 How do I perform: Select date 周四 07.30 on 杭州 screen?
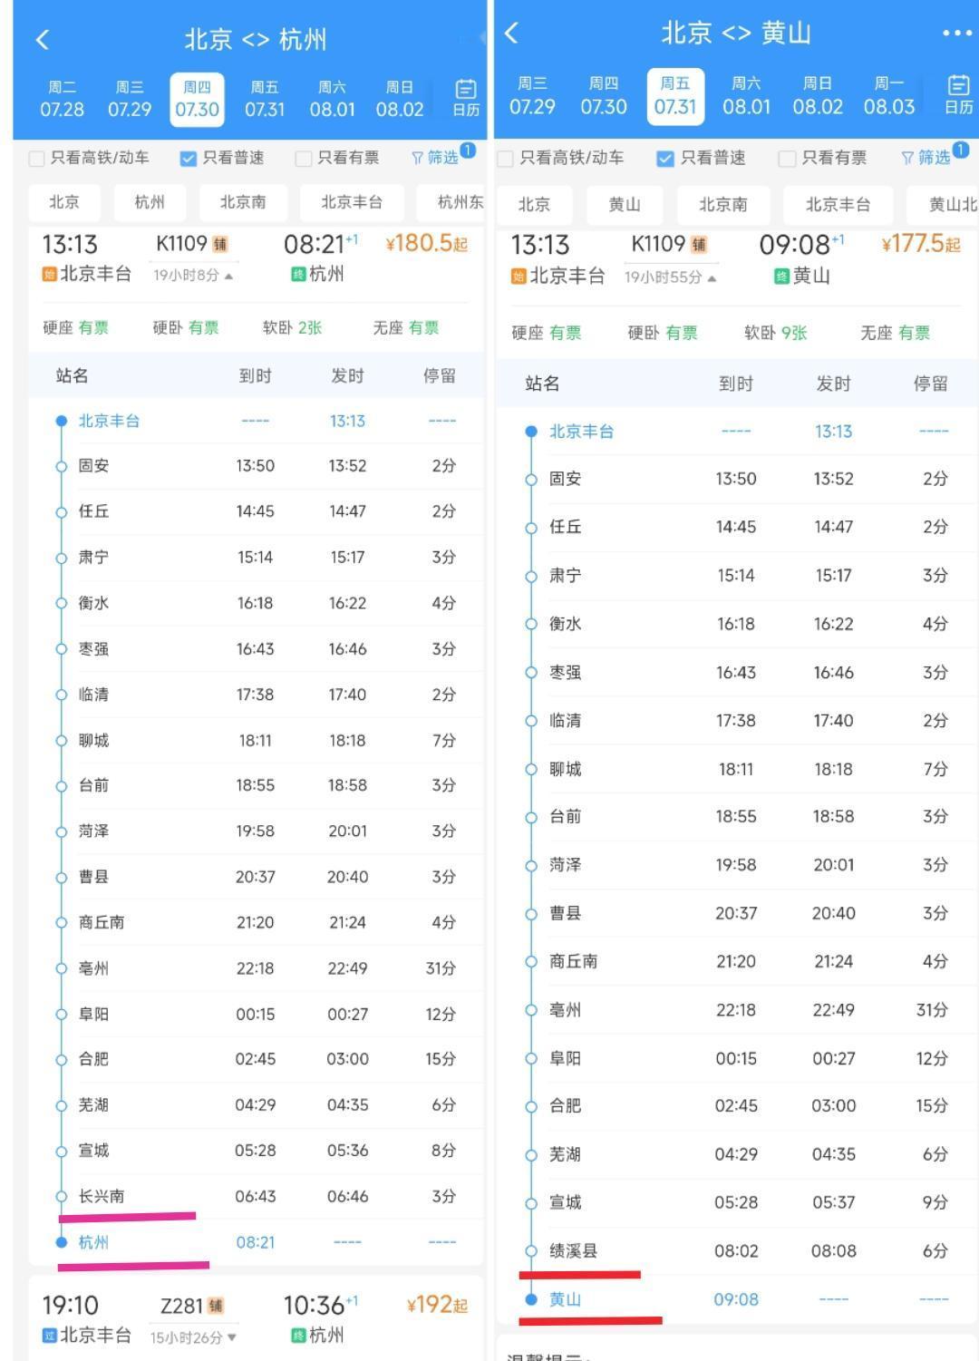(197, 99)
